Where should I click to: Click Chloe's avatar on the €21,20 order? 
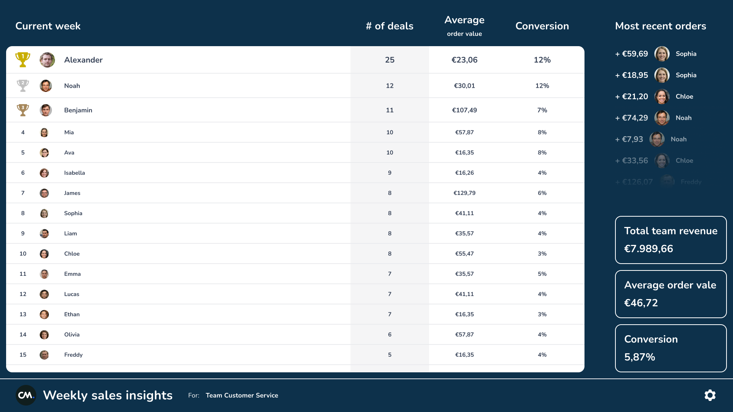point(662,97)
